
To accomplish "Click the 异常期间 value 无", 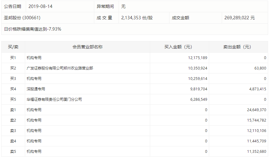I will [x=123, y=6].
